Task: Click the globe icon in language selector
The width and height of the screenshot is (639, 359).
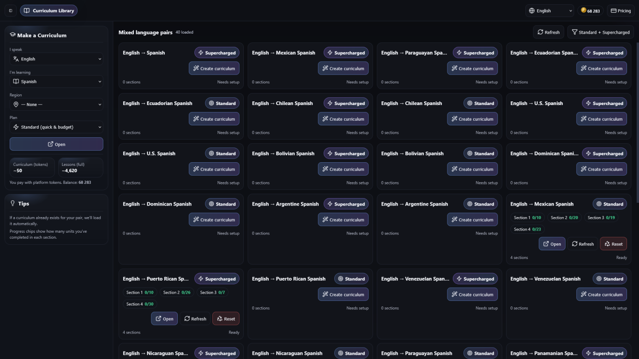Action: [x=532, y=11]
